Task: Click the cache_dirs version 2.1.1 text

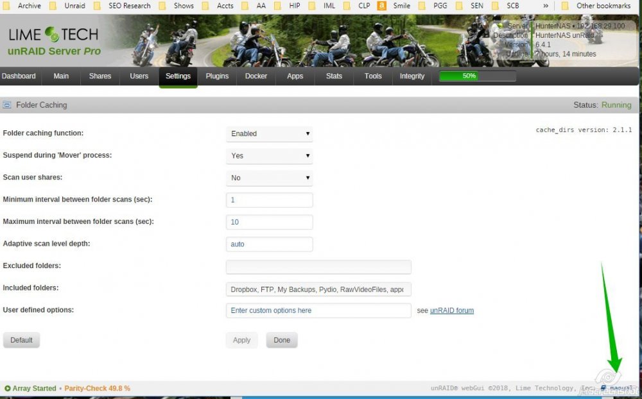Action: click(x=584, y=130)
